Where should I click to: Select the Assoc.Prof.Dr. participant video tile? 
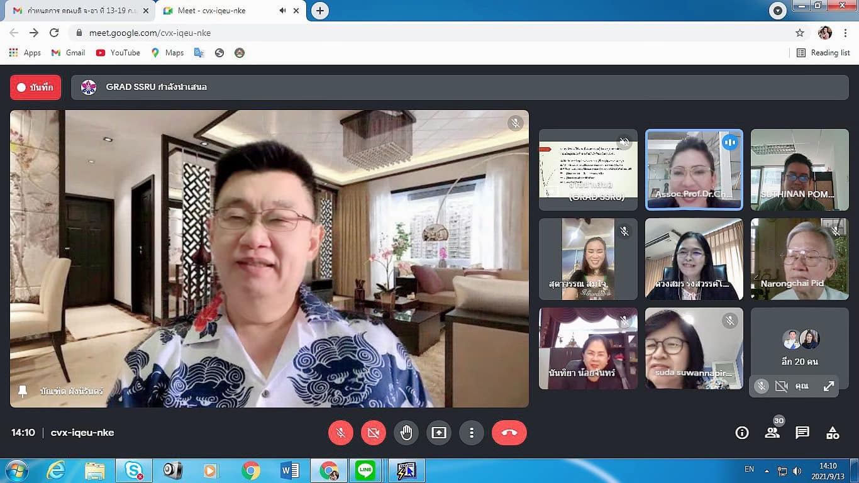point(694,170)
